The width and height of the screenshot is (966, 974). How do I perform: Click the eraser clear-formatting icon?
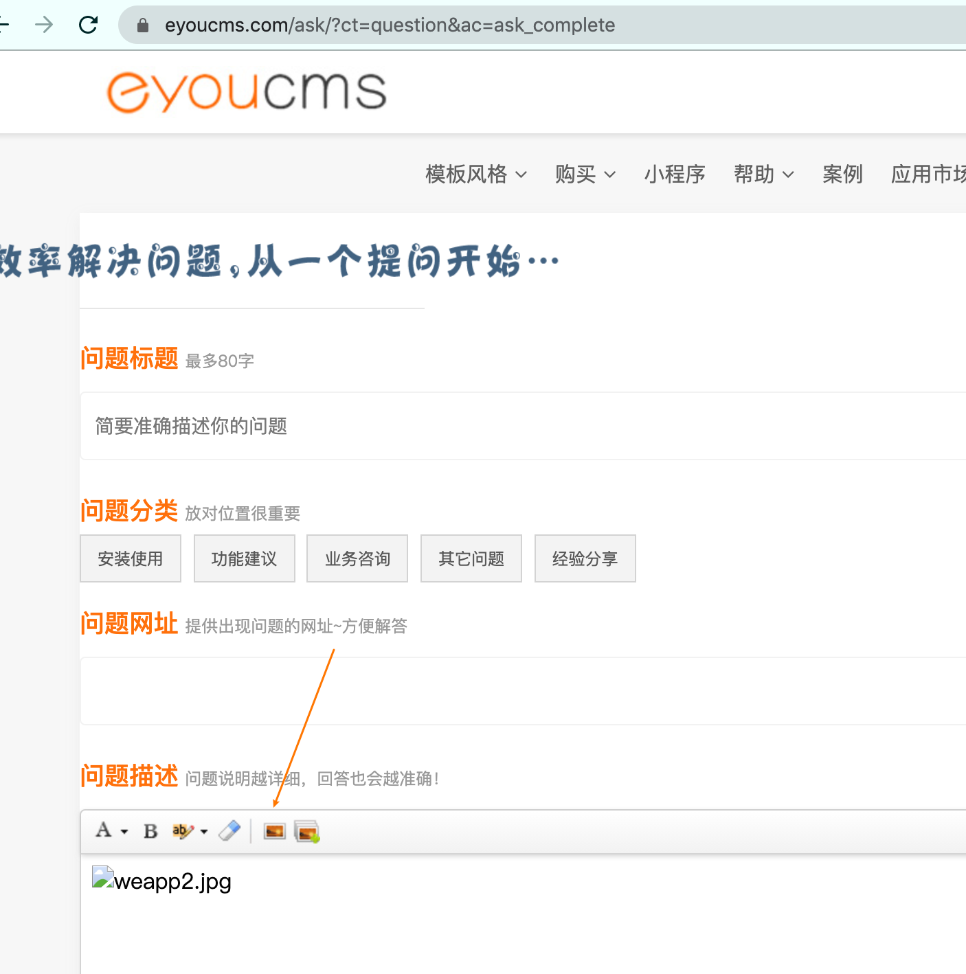click(x=229, y=831)
